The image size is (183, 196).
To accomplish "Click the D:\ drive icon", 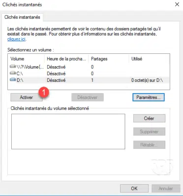I will 13,80.
